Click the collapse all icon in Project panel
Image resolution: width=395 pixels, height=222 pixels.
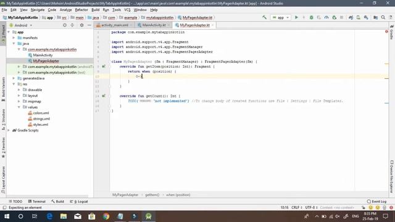coord(72,25)
